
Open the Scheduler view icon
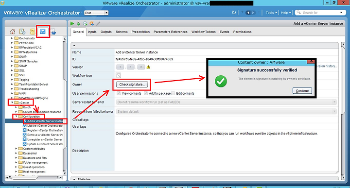(22, 32)
